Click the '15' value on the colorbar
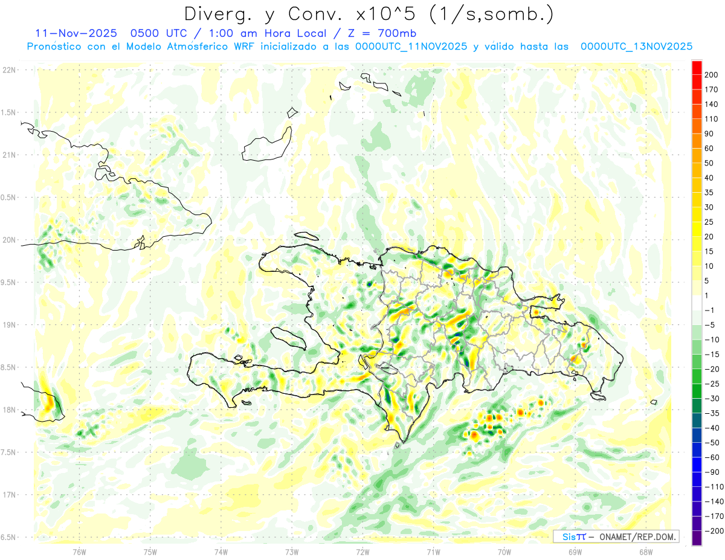Viewport: 725px width, 560px height. pyautogui.click(x=710, y=251)
